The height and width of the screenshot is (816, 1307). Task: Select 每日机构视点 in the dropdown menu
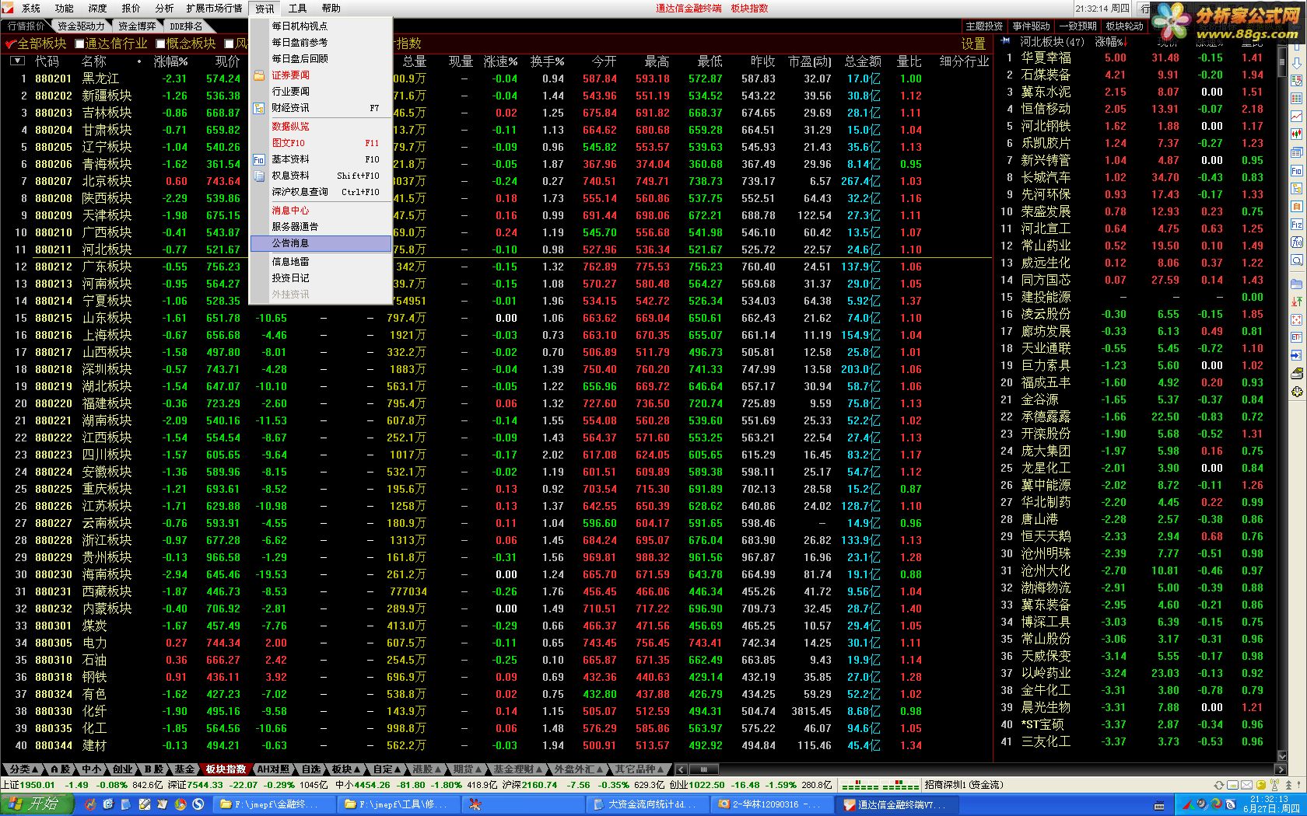point(321,26)
